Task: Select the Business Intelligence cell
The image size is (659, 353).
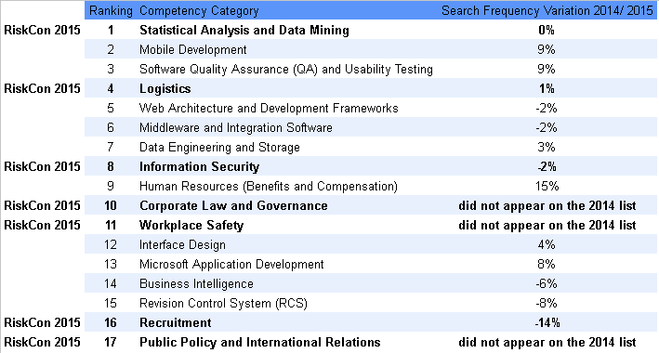Action: [196, 283]
